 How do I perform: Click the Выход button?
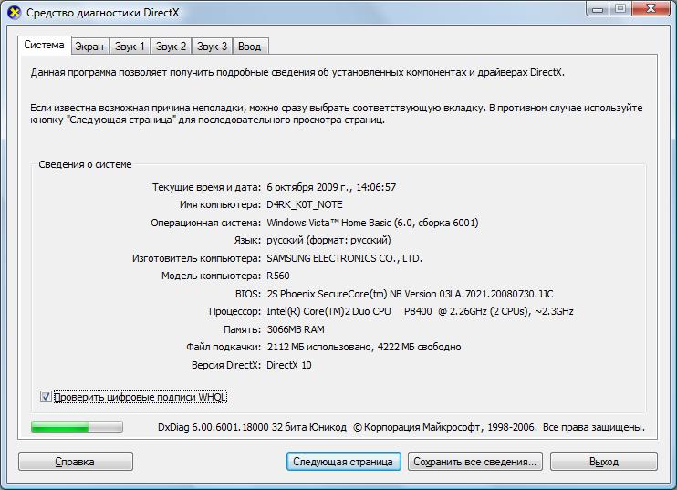click(x=604, y=462)
